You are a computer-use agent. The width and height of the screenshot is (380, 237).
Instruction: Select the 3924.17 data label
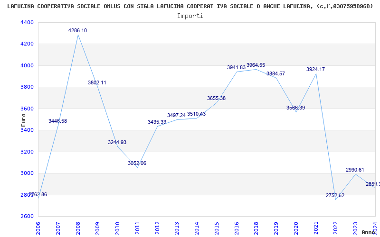[315, 69]
